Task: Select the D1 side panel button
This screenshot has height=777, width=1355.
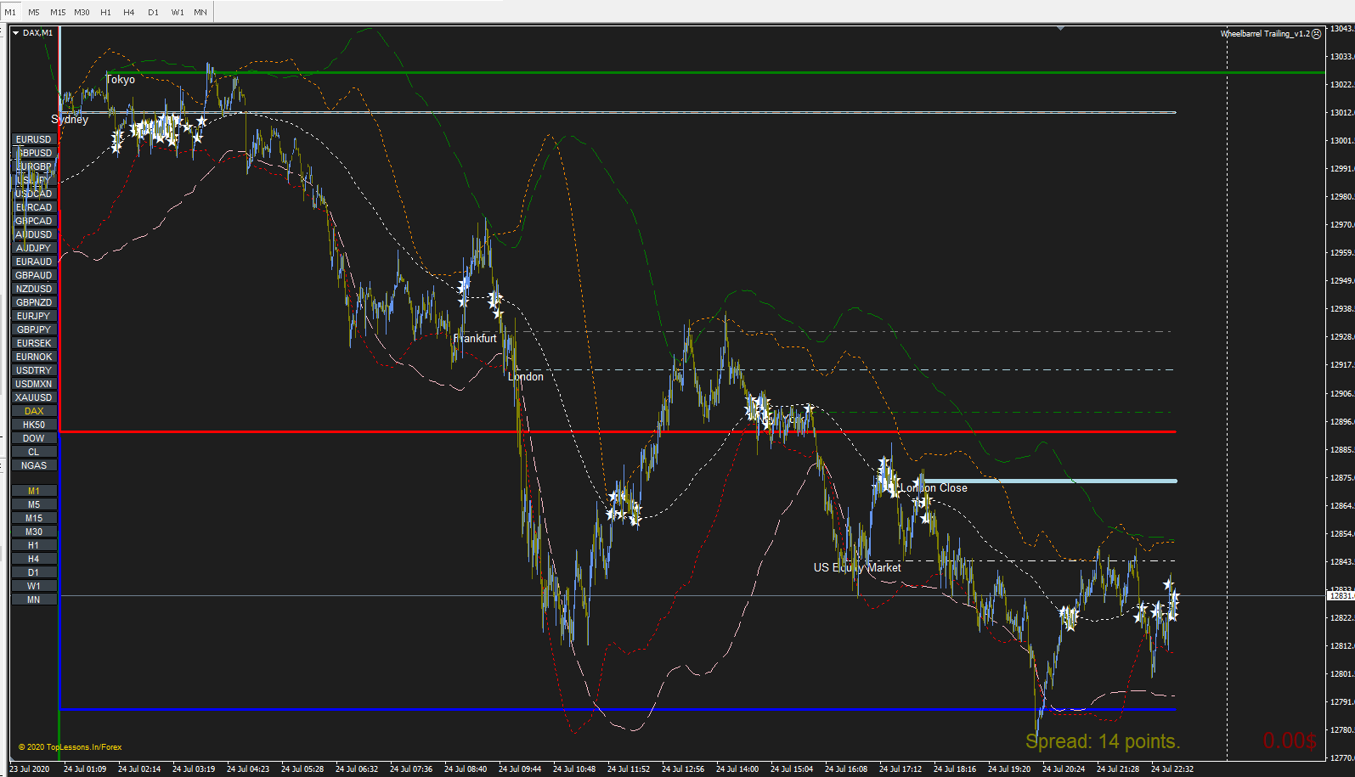Action: click(x=34, y=572)
